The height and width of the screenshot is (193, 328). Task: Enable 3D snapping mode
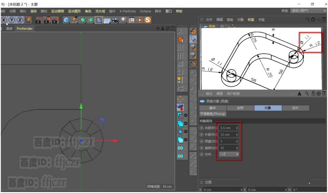193,48
